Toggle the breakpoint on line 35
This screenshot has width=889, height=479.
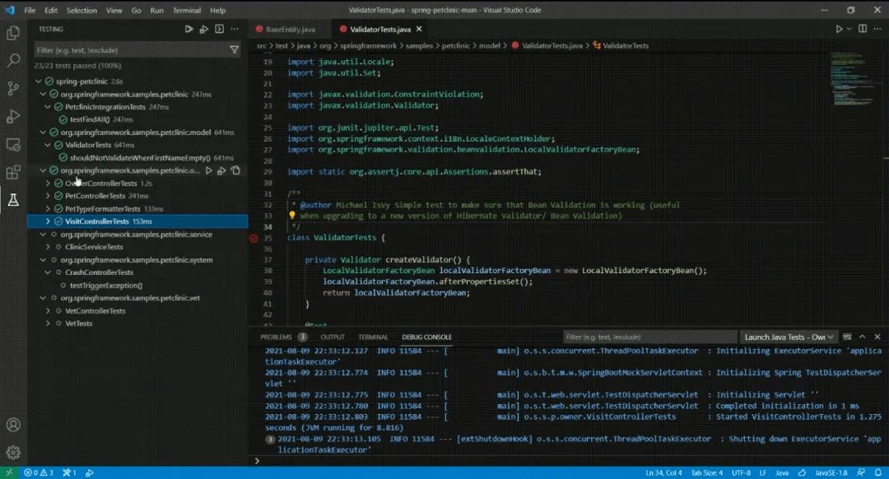point(256,239)
